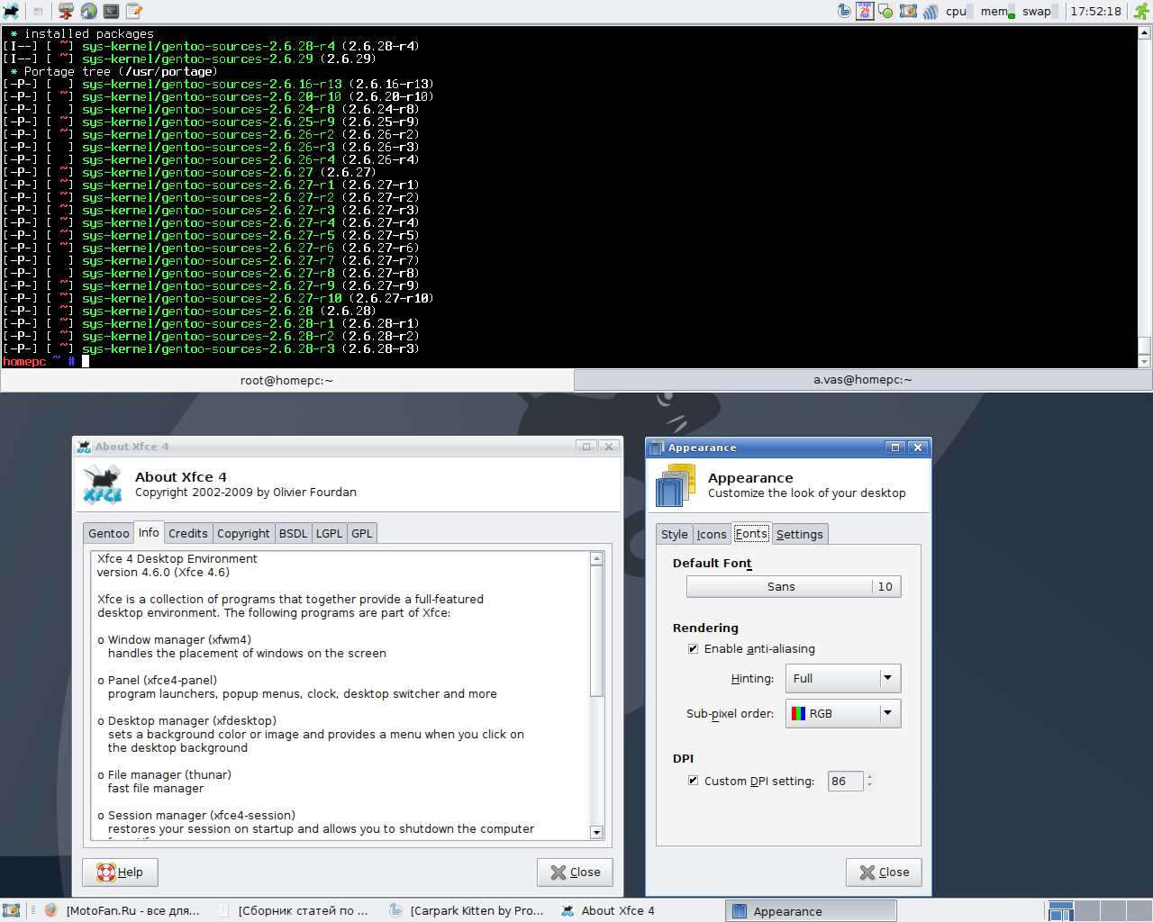This screenshot has width=1153, height=922.
Task: Click the CPU load monitor
Action: click(x=958, y=11)
